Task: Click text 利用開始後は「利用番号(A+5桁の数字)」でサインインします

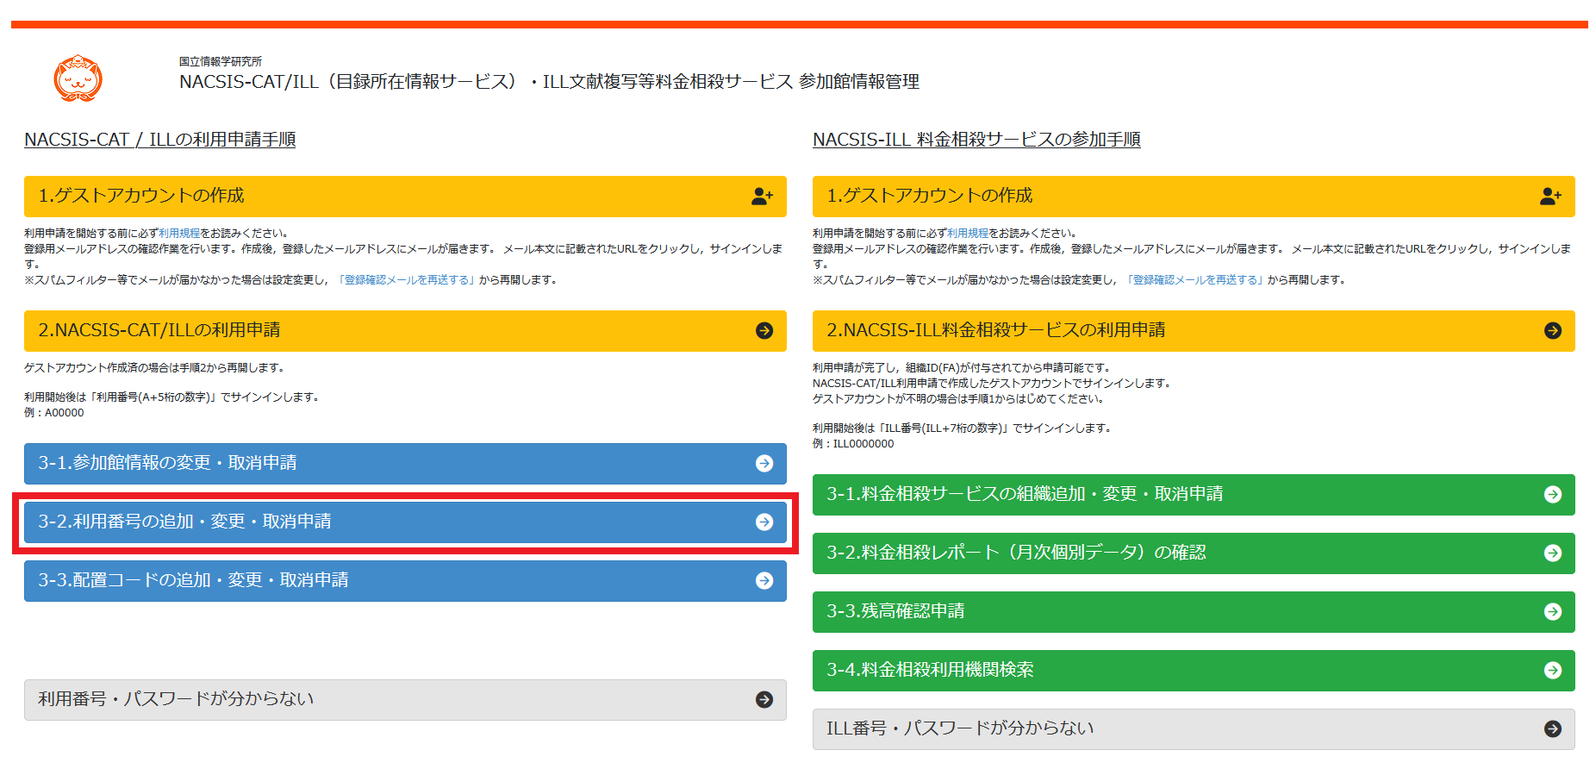Action: 172,397
